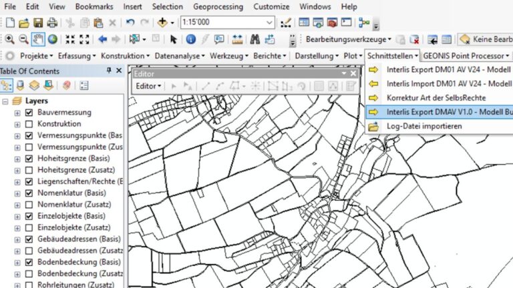
Task: Click the Full Extent globe icon
Action: point(51,39)
